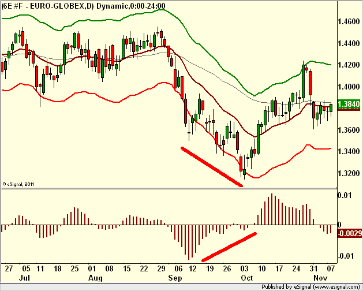
Task: Click the 27 date label on the time axis
Action: (x=9, y=268)
